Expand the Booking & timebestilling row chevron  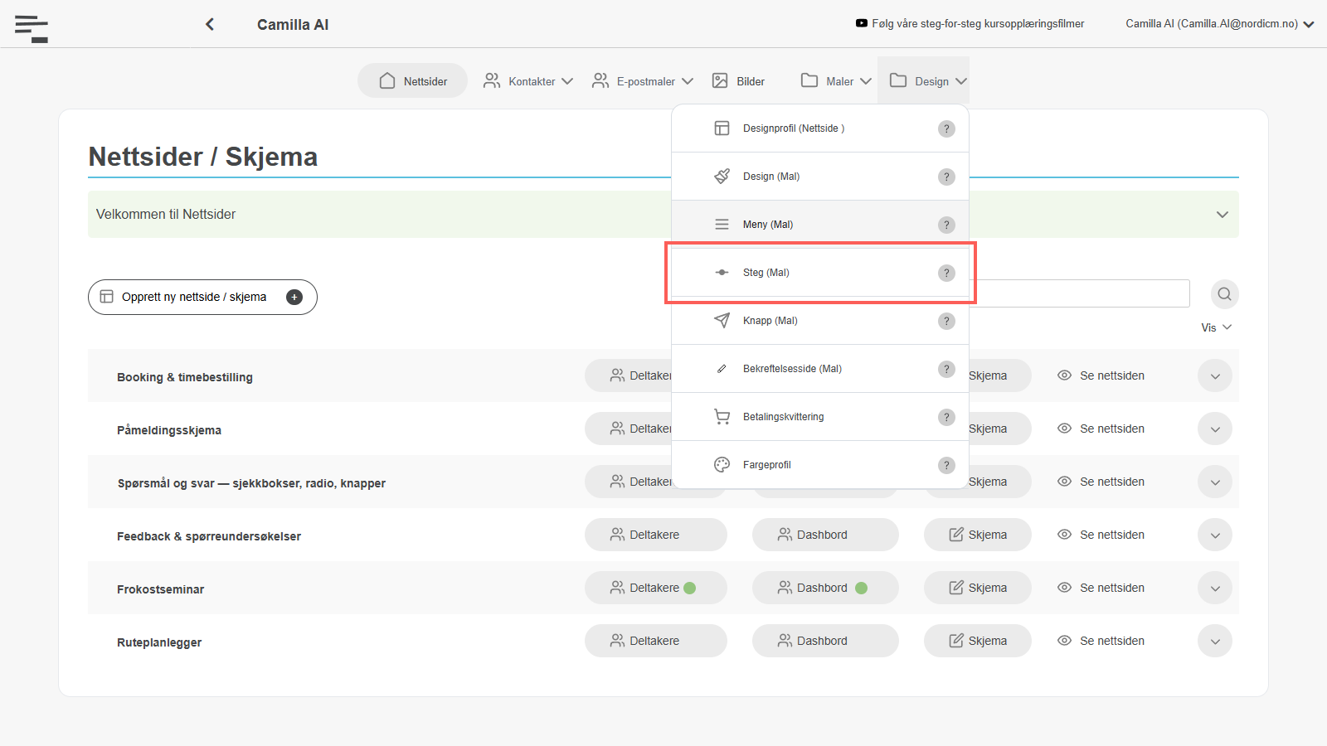point(1215,375)
